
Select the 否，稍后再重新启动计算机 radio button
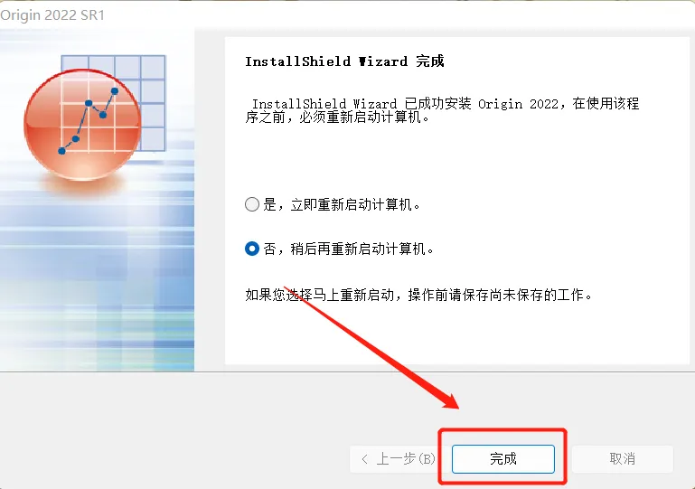(x=252, y=249)
